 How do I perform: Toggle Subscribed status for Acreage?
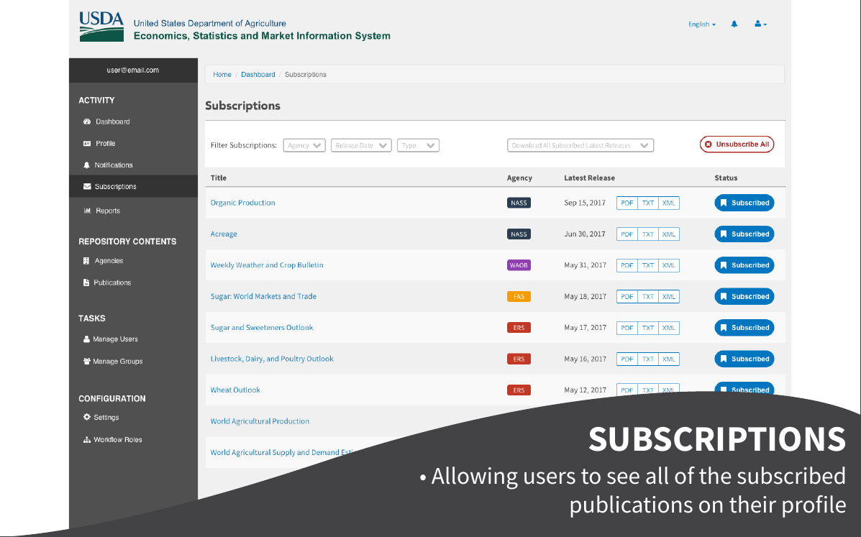pyautogui.click(x=744, y=234)
